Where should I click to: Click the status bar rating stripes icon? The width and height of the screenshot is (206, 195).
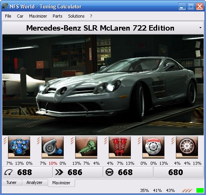click(187, 190)
